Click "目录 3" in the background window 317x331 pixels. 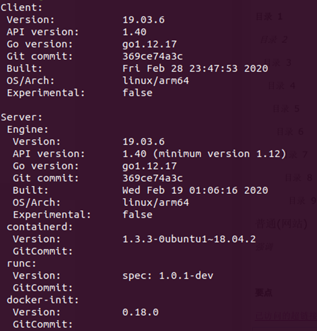[278, 62]
